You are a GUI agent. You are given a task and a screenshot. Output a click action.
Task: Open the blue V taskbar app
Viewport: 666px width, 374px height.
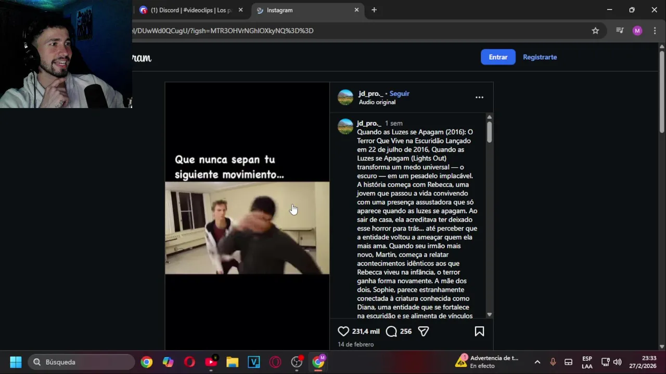pos(254,362)
